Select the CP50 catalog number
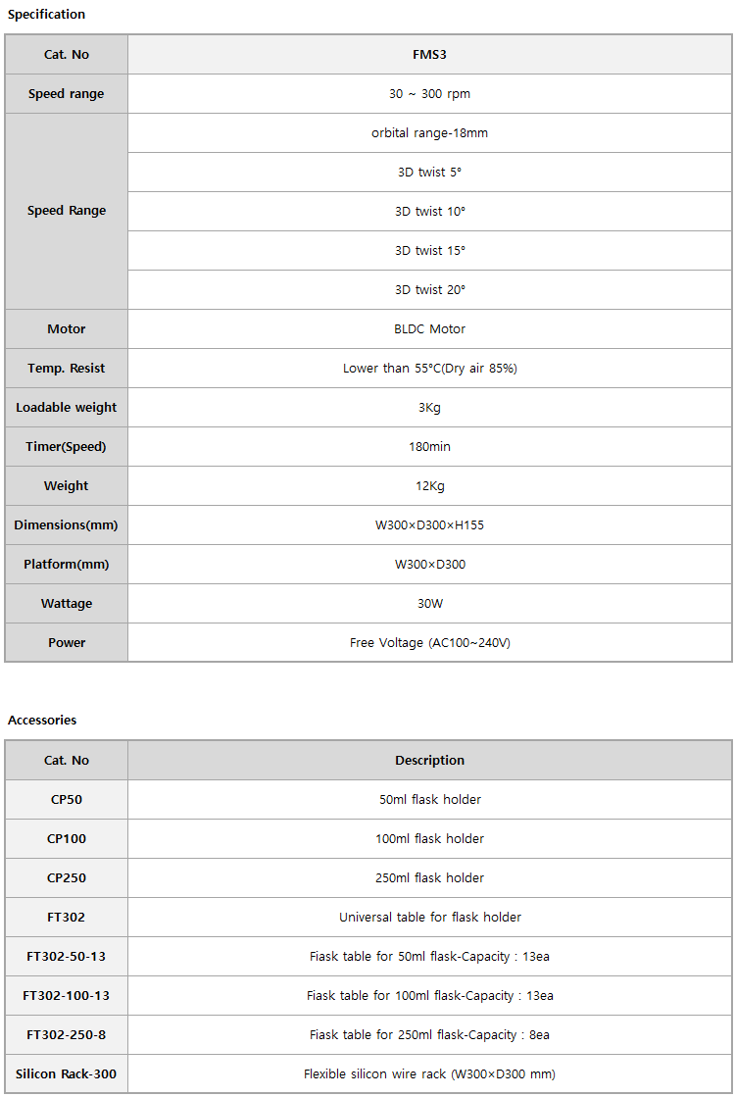This screenshot has width=735, height=1097. coord(67,800)
